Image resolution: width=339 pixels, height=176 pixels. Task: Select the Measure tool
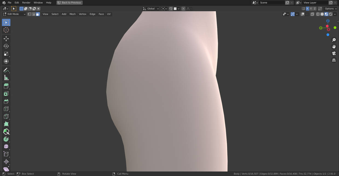coord(6,78)
